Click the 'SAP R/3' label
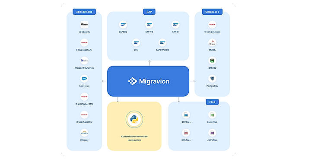The width and height of the screenshot is (318, 159). pyautogui.click(x=149, y=32)
